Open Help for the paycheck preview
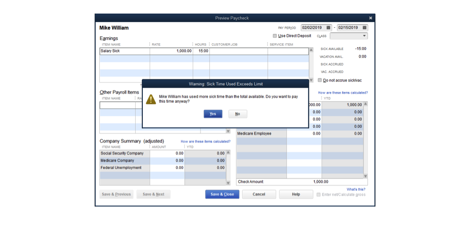Viewport: 461px width, 250px height. pos(296,194)
